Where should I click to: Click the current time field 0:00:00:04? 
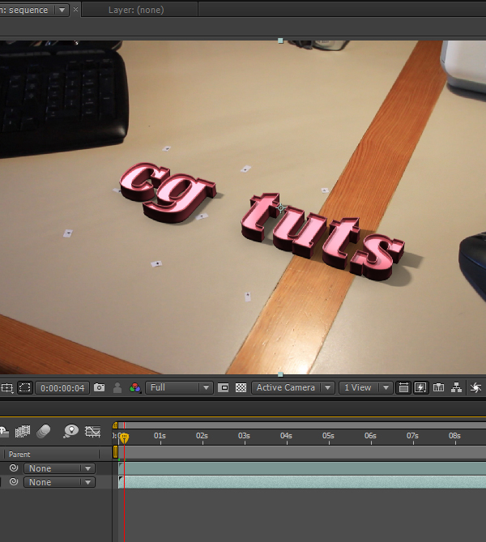pos(62,388)
